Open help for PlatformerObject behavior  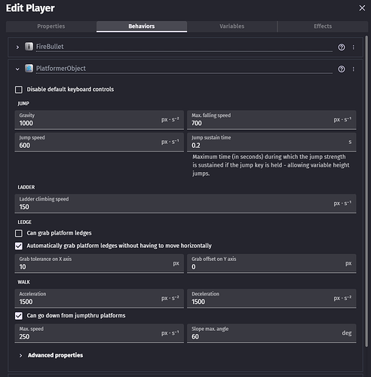(x=342, y=69)
